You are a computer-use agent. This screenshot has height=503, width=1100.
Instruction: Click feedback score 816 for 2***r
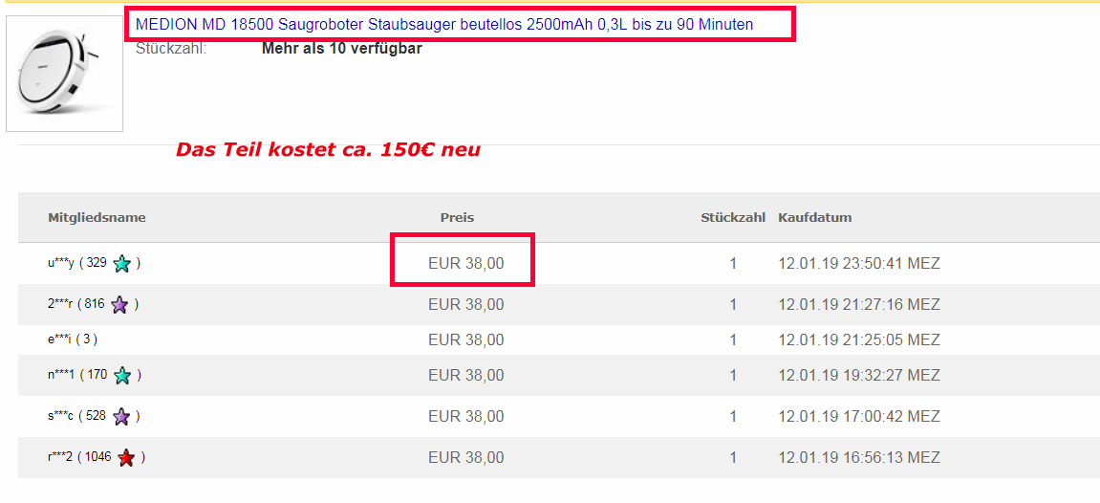coord(95,304)
